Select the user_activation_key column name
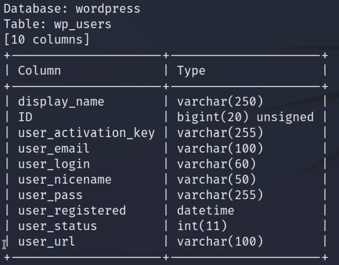Screen dimensions: 339x265 pyautogui.click(x=86, y=132)
